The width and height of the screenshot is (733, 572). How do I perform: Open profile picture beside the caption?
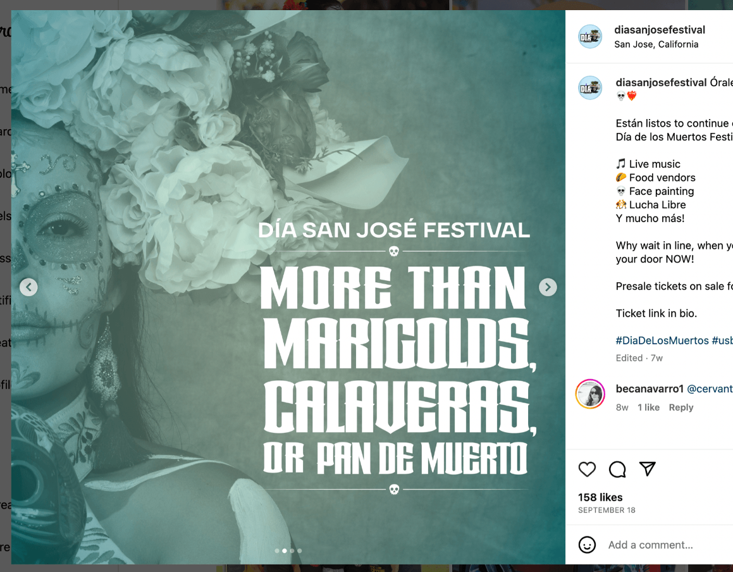(x=590, y=87)
